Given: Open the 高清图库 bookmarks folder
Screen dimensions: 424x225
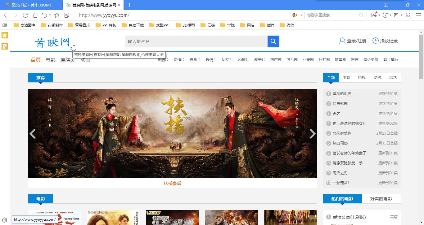Looking at the screenshot, I should point(25,25).
